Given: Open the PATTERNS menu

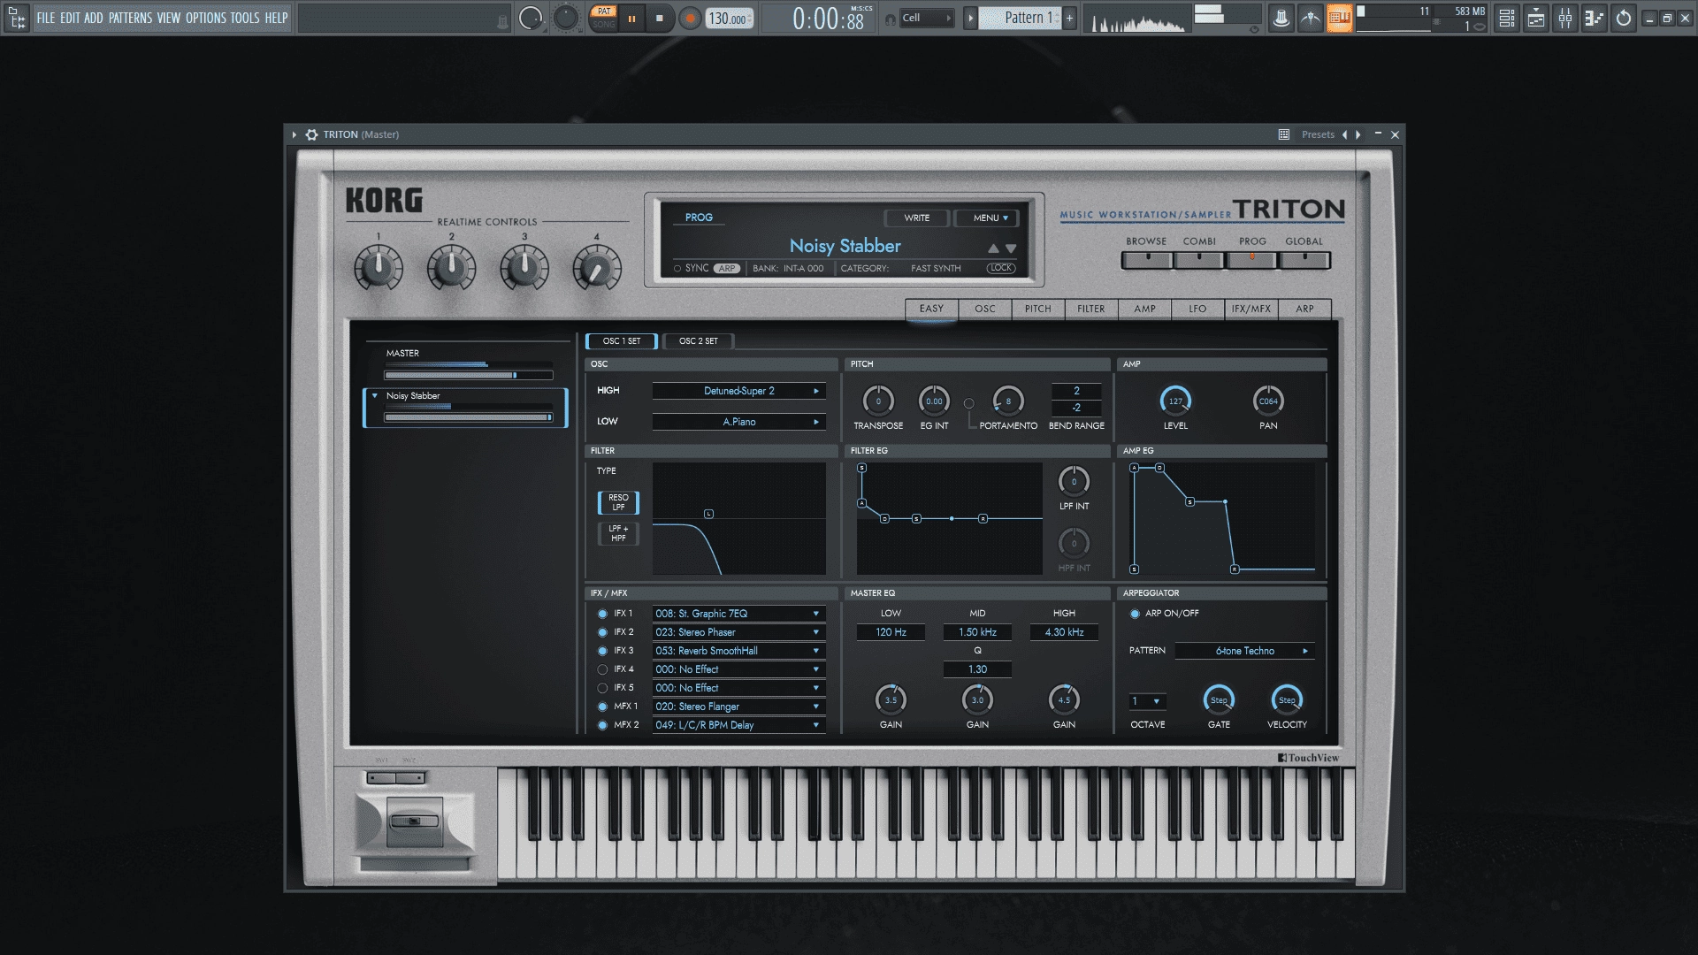Looking at the screenshot, I should 130,18.
